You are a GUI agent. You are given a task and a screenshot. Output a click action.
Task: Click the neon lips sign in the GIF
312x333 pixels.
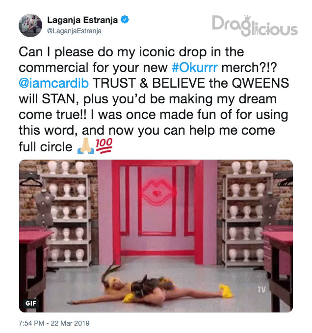tap(158, 192)
